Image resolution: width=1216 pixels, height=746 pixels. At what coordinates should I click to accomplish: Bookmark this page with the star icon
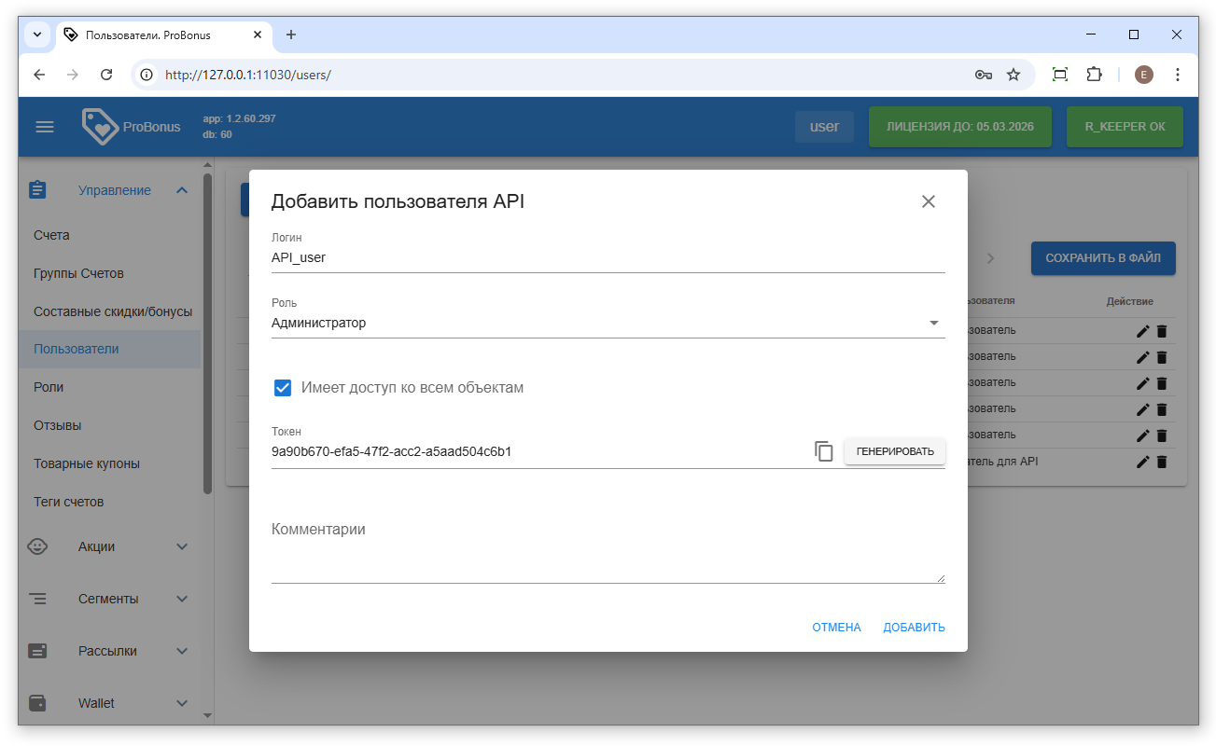tap(1013, 75)
